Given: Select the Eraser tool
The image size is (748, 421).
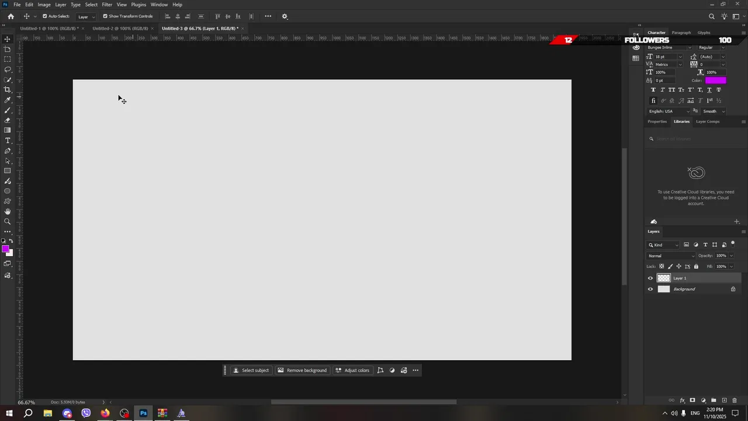Looking at the screenshot, I should 8,120.
